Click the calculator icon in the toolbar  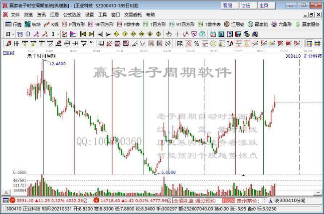click(x=221, y=34)
